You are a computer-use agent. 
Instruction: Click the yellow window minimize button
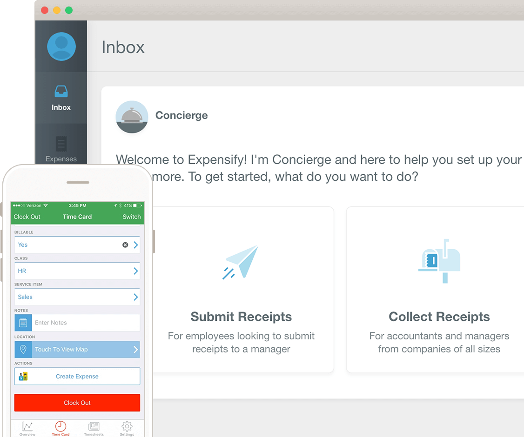tap(57, 10)
